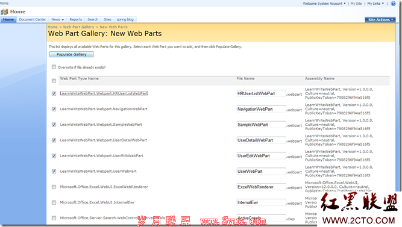402x227 pixels.
Task: Uncheck the UserEditWebPart row checkbox
Action: [54, 156]
